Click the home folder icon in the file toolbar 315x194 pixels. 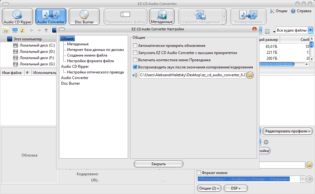5,30
